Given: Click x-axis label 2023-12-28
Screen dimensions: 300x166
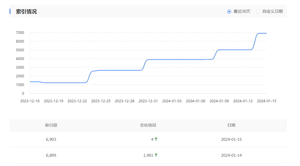Looking at the screenshot, I should click(x=124, y=101).
